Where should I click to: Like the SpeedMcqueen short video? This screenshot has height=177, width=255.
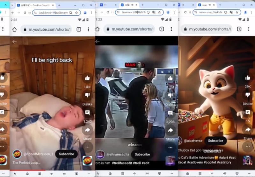tap(87, 78)
